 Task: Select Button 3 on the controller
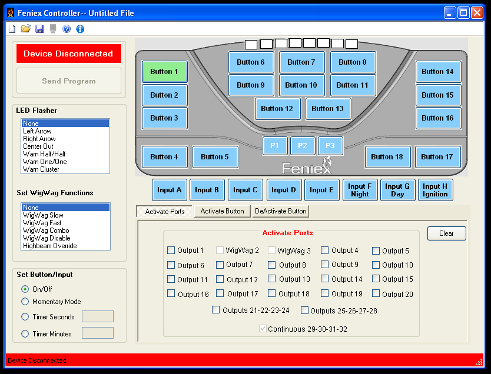point(165,118)
